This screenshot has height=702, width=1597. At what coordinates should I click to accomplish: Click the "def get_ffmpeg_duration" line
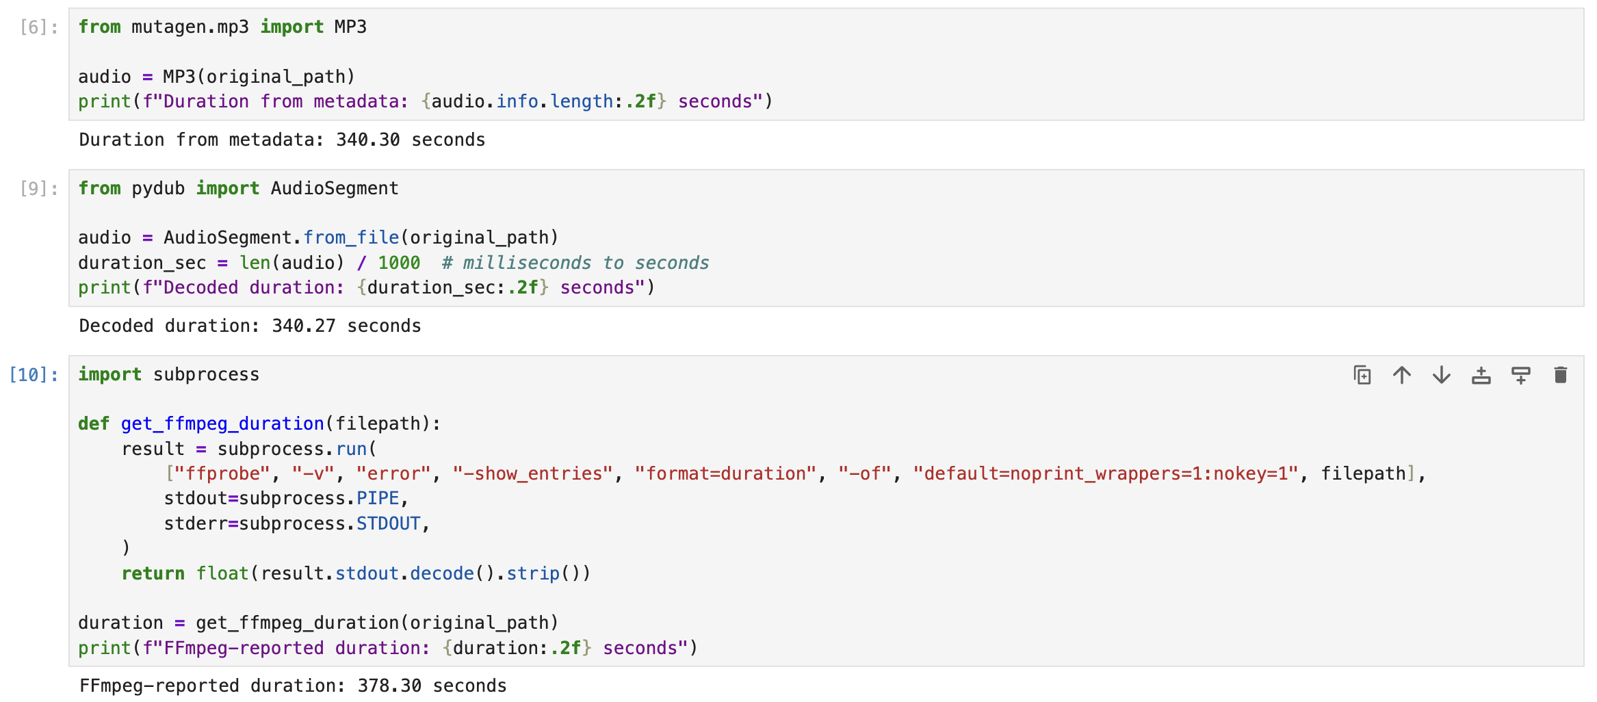click(259, 424)
